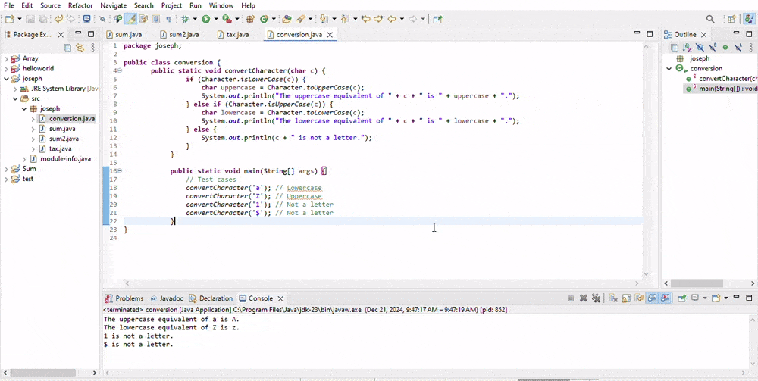
Task: Toggle Hide Fields in Outline
Action: click(700, 47)
